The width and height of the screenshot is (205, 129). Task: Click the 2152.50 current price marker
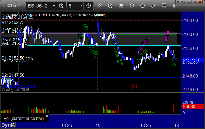(x=193, y=60)
